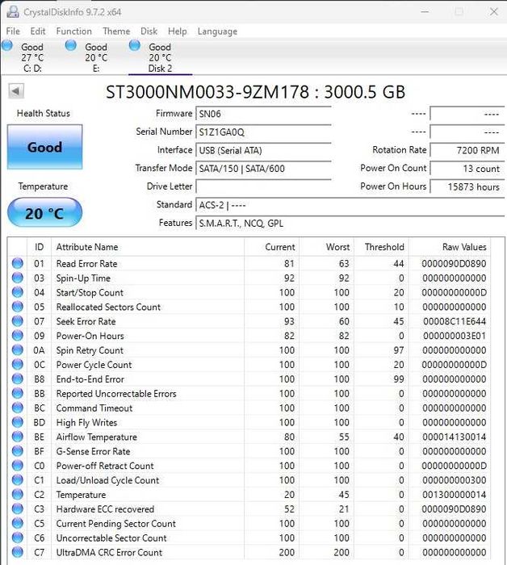Click status icon of Power-On Hours row

point(17,336)
